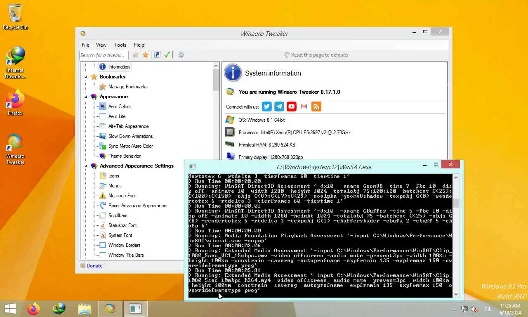
Task: Click Advanced Appearance Settings category label
Action: click(x=137, y=166)
